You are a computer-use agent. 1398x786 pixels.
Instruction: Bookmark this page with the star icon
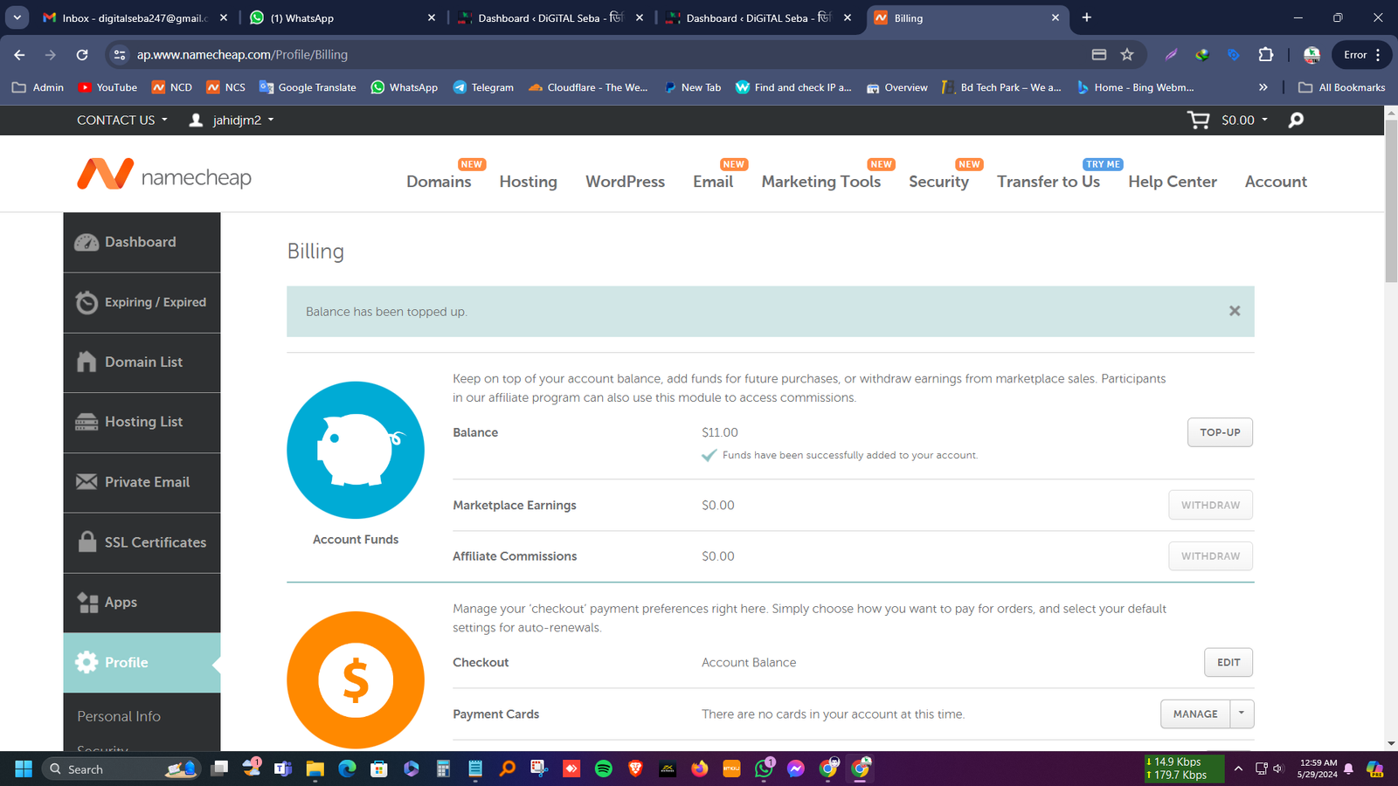tap(1127, 54)
